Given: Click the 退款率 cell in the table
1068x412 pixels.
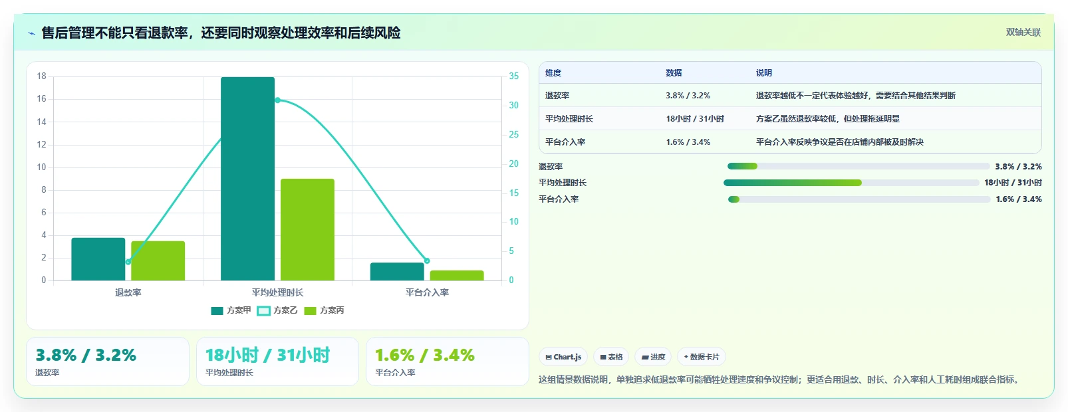Looking at the screenshot, I should (557, 96).
